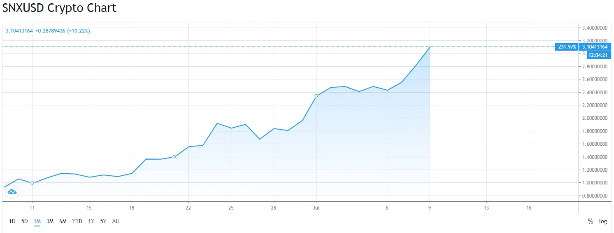Choose the 1Y range

pos(91,221)
